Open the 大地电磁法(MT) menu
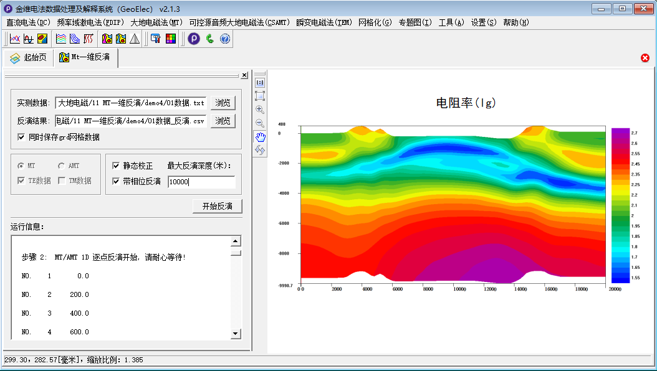The height and width of the screenshot is (371, 657). [156, 22]
